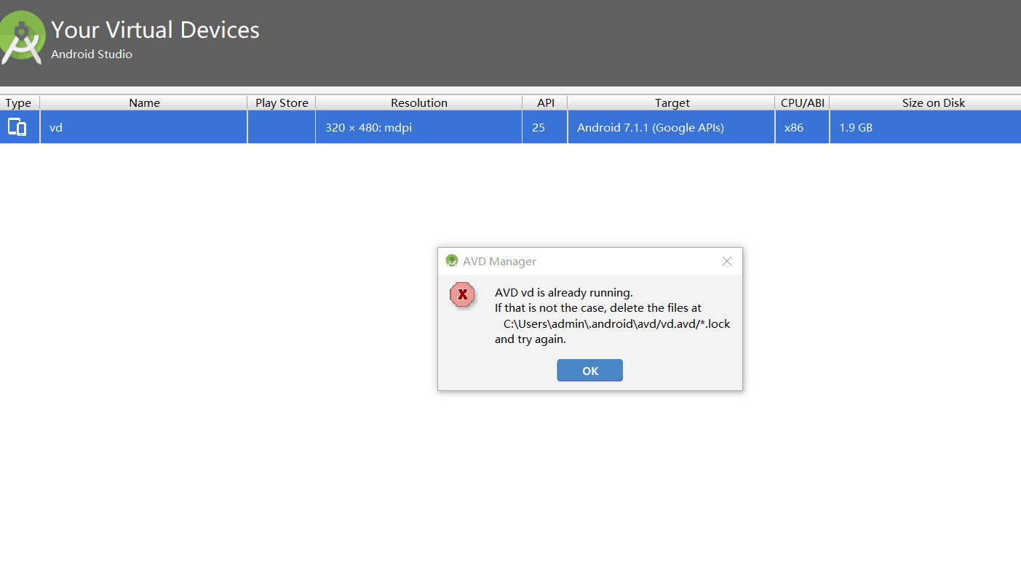Click the AVD Manager dialog title icon

452,261
